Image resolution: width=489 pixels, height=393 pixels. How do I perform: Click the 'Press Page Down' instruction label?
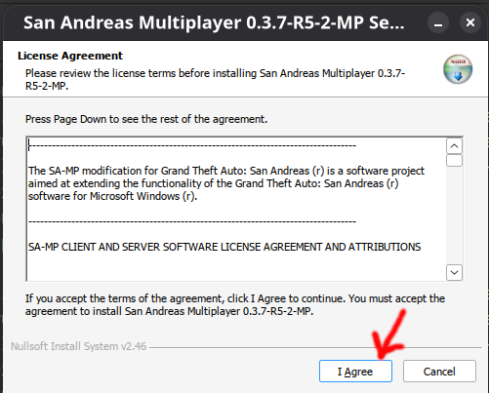coord(146,119)
